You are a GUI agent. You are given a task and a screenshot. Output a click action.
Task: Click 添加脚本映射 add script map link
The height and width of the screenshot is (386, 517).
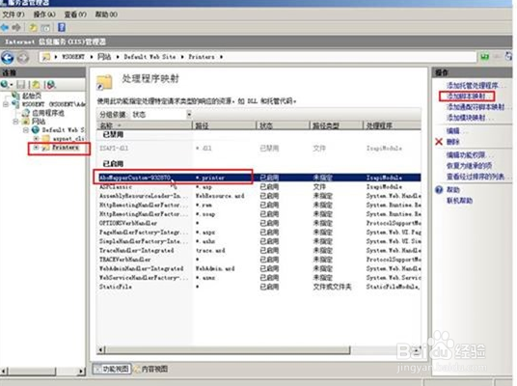click(x=468, y=96)
